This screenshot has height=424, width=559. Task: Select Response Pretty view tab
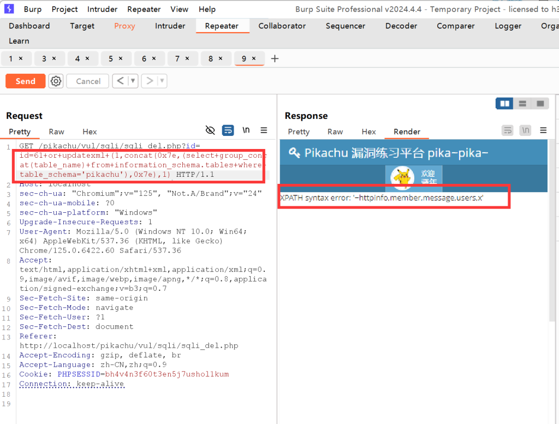click(299, 132)
